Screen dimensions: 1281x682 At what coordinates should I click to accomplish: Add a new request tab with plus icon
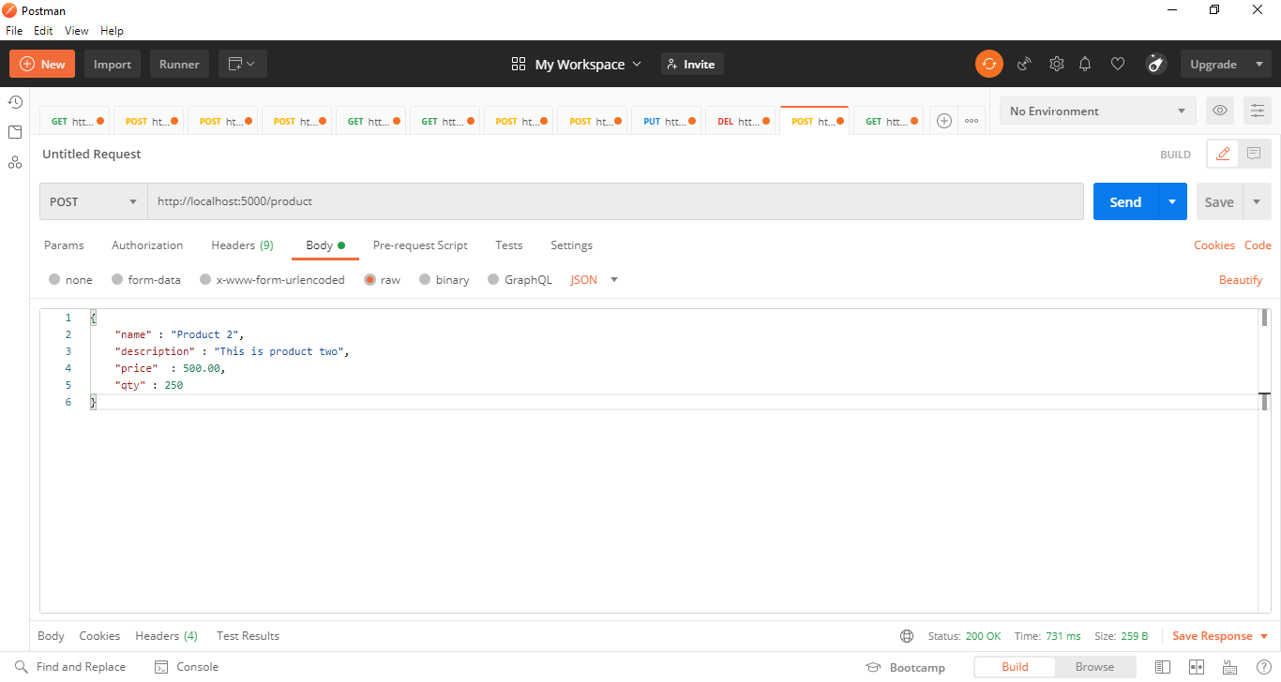pos(944,121)
